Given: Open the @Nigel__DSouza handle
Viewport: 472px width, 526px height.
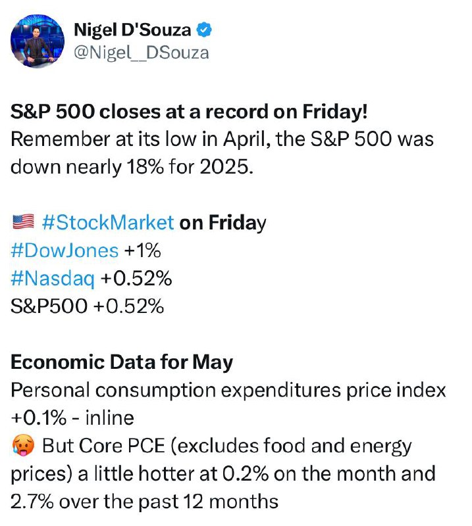Looking at the screenshot, I should tap(141, 53).
